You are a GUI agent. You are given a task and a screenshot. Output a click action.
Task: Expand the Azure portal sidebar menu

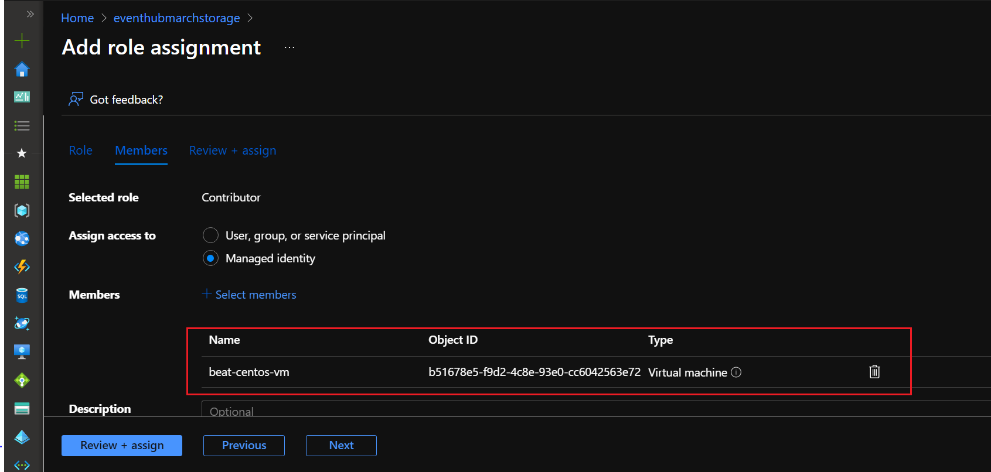point(30,14)
